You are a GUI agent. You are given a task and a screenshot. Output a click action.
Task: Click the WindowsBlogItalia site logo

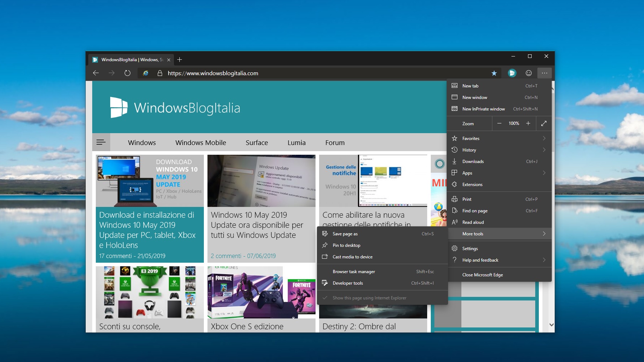[x=175, y=108]
